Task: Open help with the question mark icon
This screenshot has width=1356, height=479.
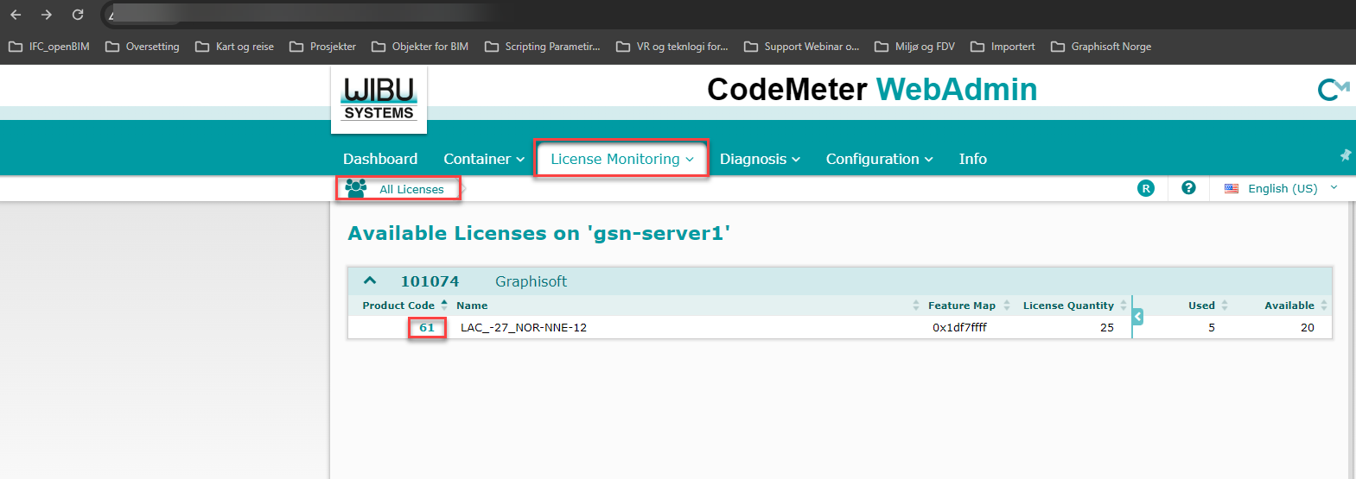Action: (1188, 188)
